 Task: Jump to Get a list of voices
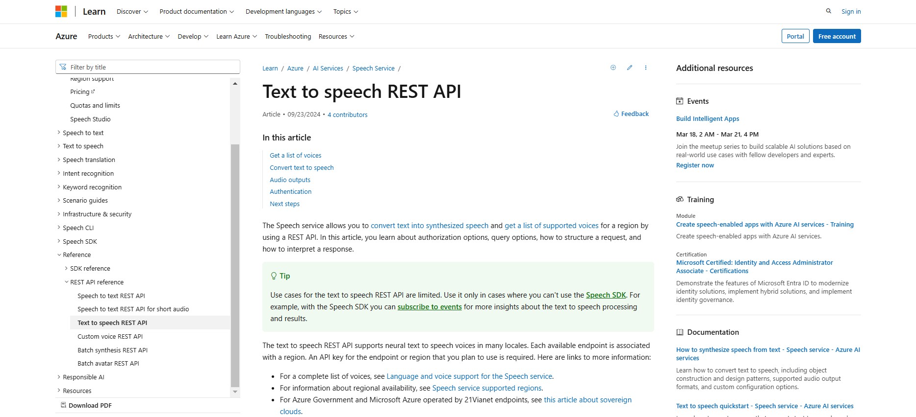[x=296, y=155]
